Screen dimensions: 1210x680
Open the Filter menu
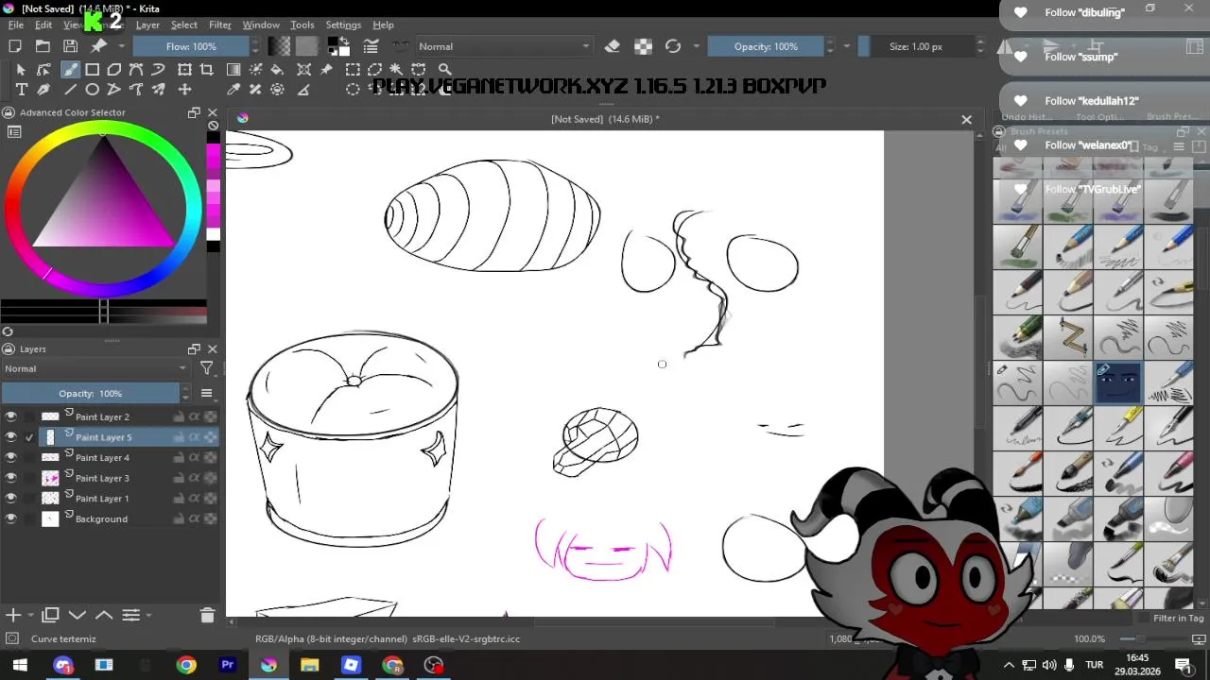(x=220, y=25)
